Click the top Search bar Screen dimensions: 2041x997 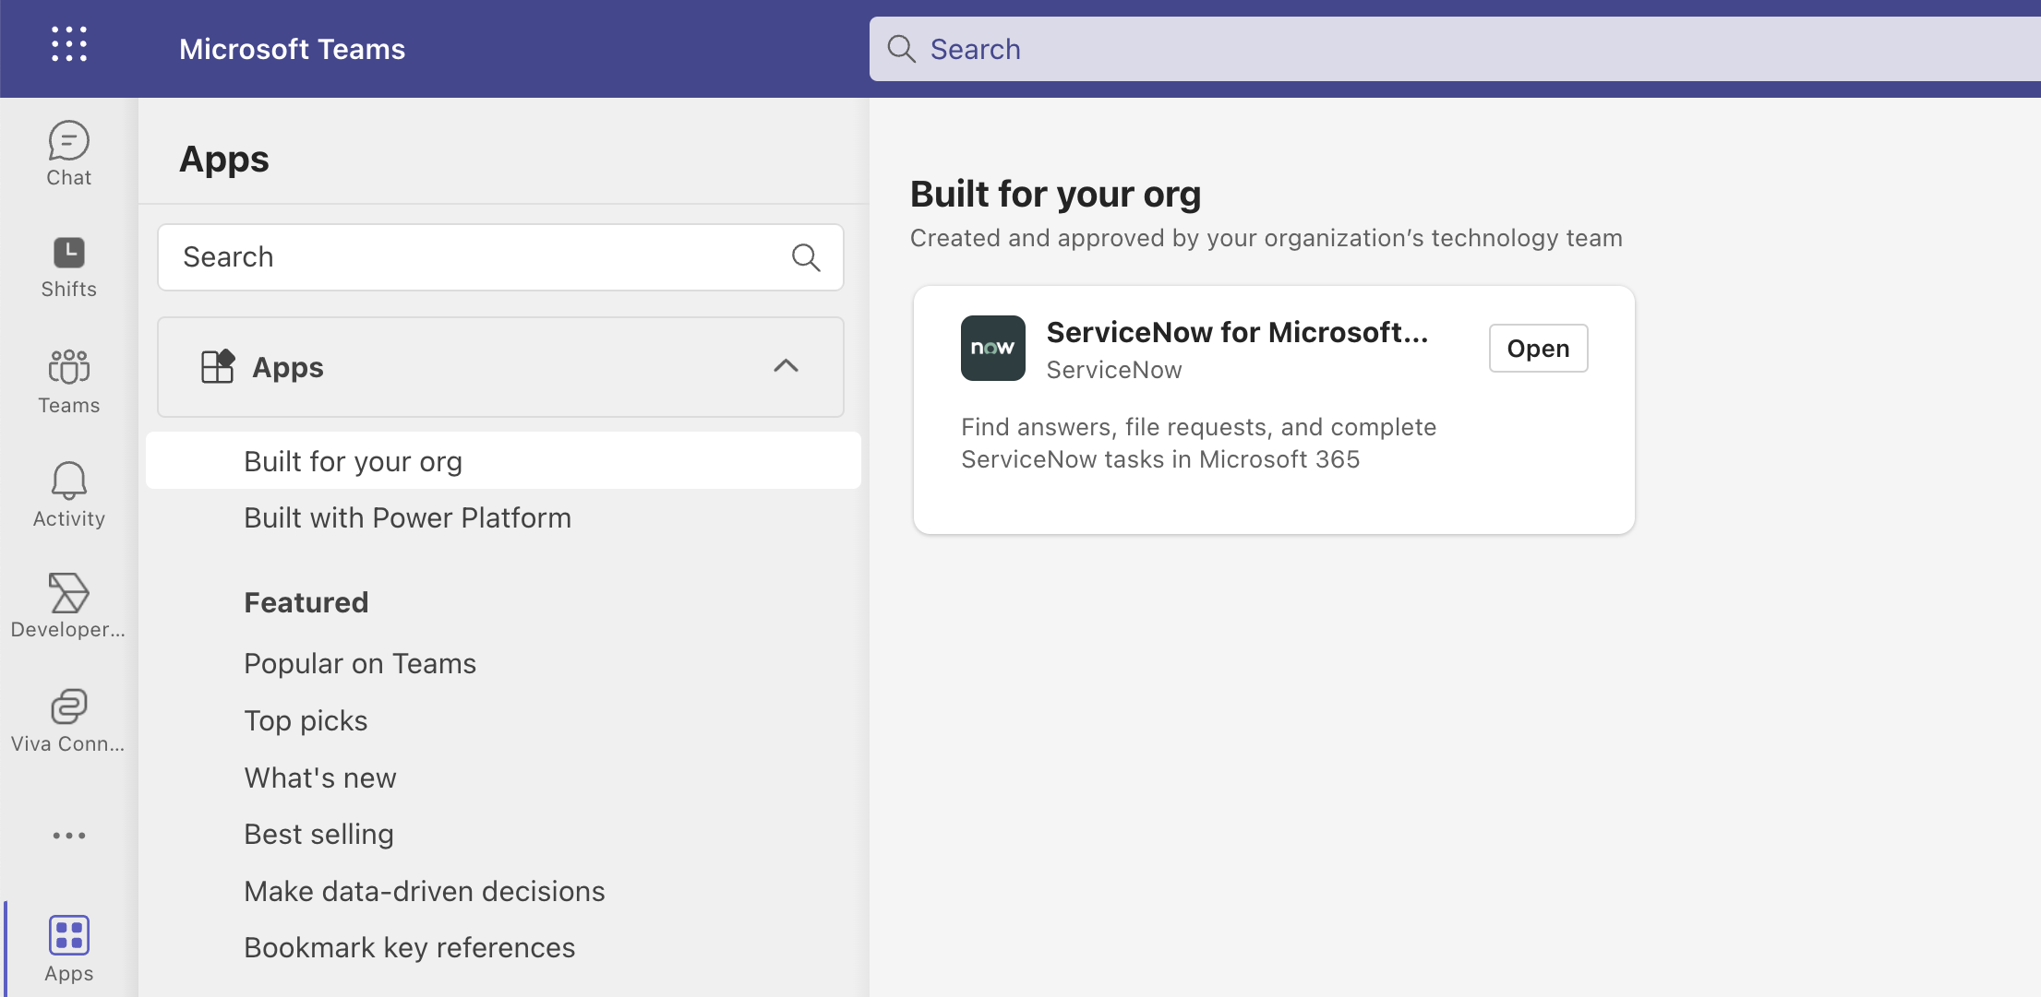[1455, 49]
